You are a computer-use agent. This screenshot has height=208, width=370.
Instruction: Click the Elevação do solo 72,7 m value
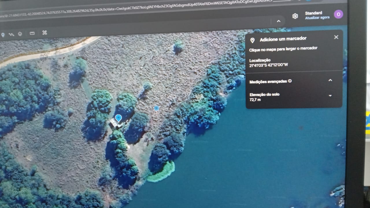[x=255, y=100]
